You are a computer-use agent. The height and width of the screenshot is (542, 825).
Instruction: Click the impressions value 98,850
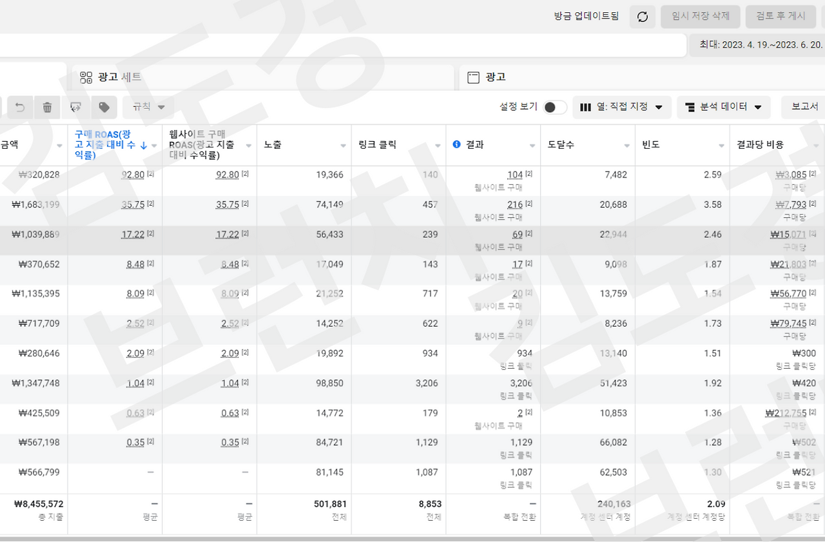pyautogui.click(x=329, y=383)
